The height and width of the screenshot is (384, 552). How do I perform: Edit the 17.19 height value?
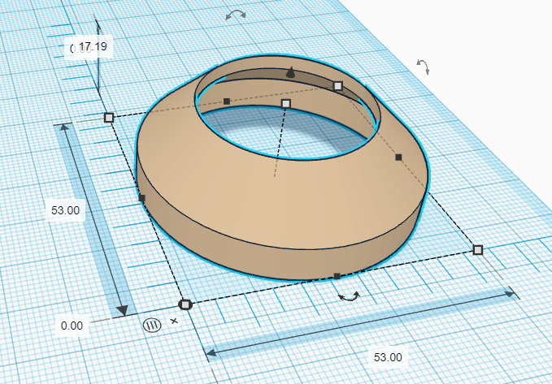tap(93, 46)
